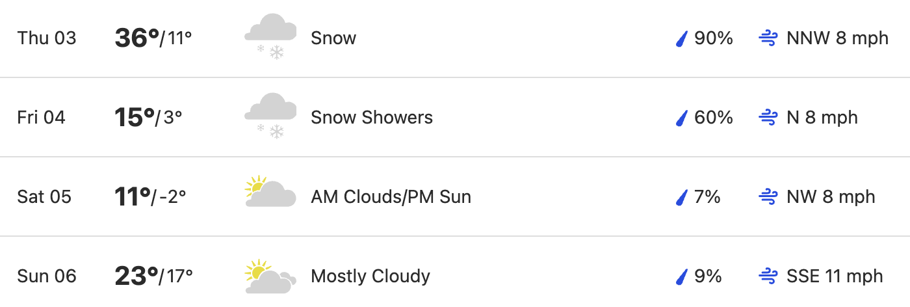Select the 11°/-2° temperature on Saturday

tap(150, 197)
